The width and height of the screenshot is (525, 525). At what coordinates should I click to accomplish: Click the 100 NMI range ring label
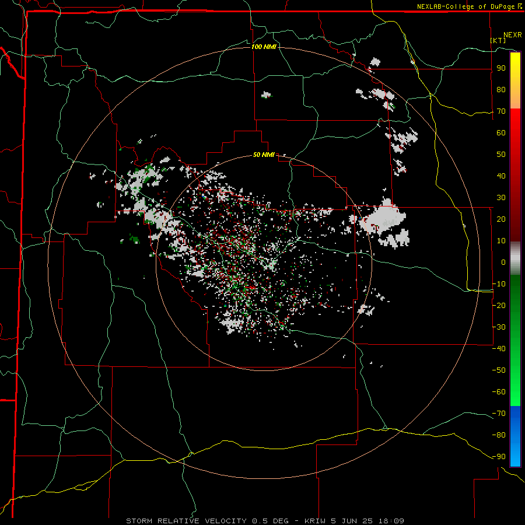tap(264, 47)
